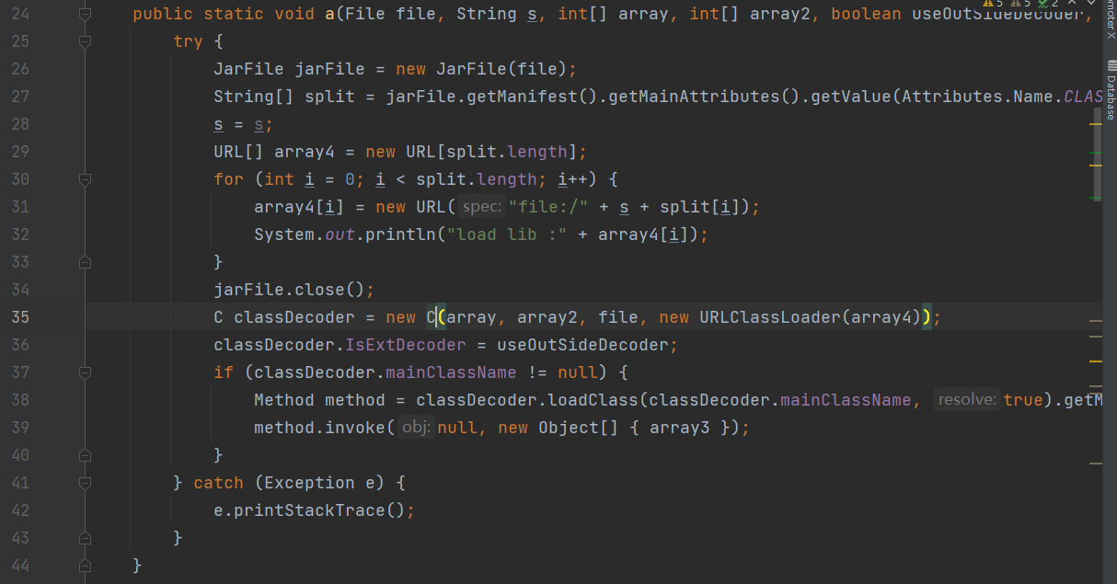This screenshot has height=584, width=1117.
Task: Click the "load lib :" string literal
Action: tap(507, 235)
